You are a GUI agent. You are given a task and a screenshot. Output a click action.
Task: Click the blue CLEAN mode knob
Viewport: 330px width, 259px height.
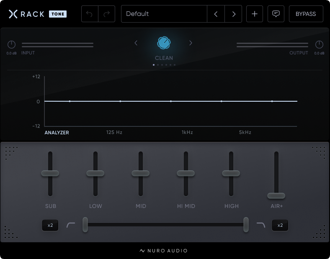[164, 43]
